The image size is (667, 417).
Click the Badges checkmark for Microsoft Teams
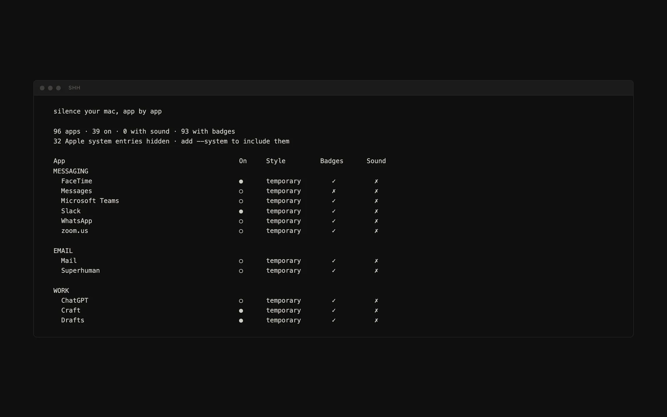[333, 201]
